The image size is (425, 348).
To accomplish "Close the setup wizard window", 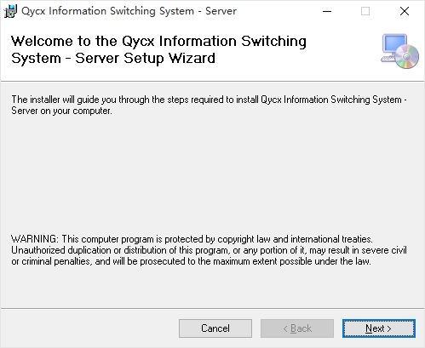I will pyautogui.click(x=405, y=11).
